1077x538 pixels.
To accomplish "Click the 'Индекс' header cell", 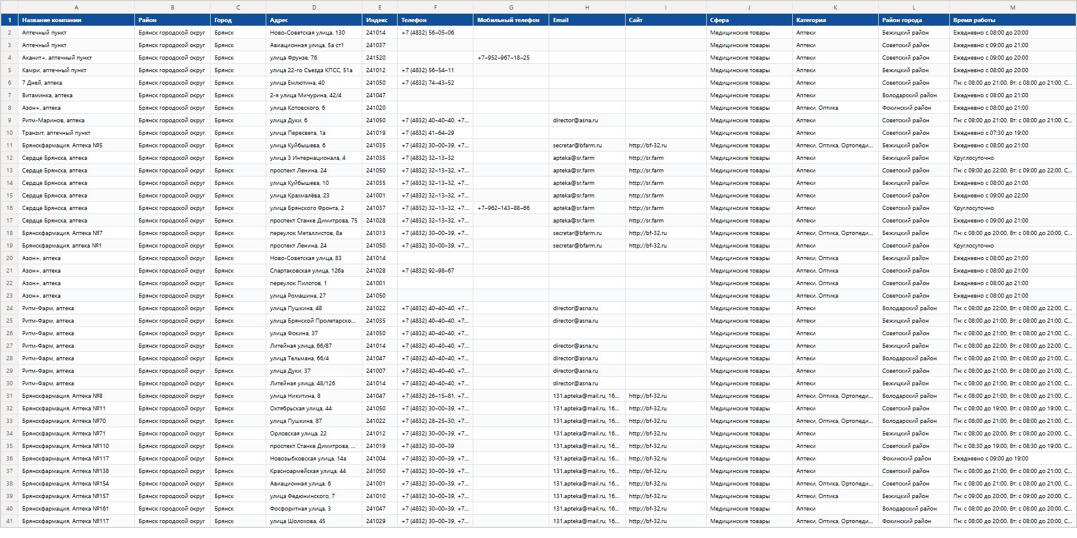I will coord(380,20).
